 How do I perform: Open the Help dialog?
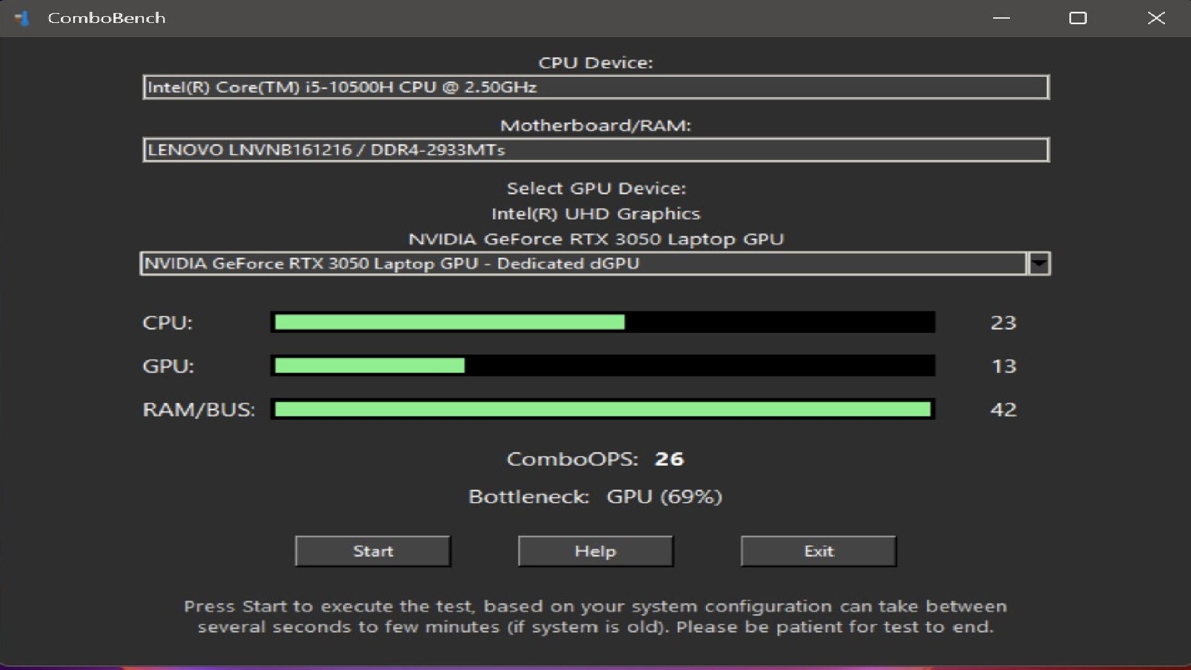tap(595, 551)
